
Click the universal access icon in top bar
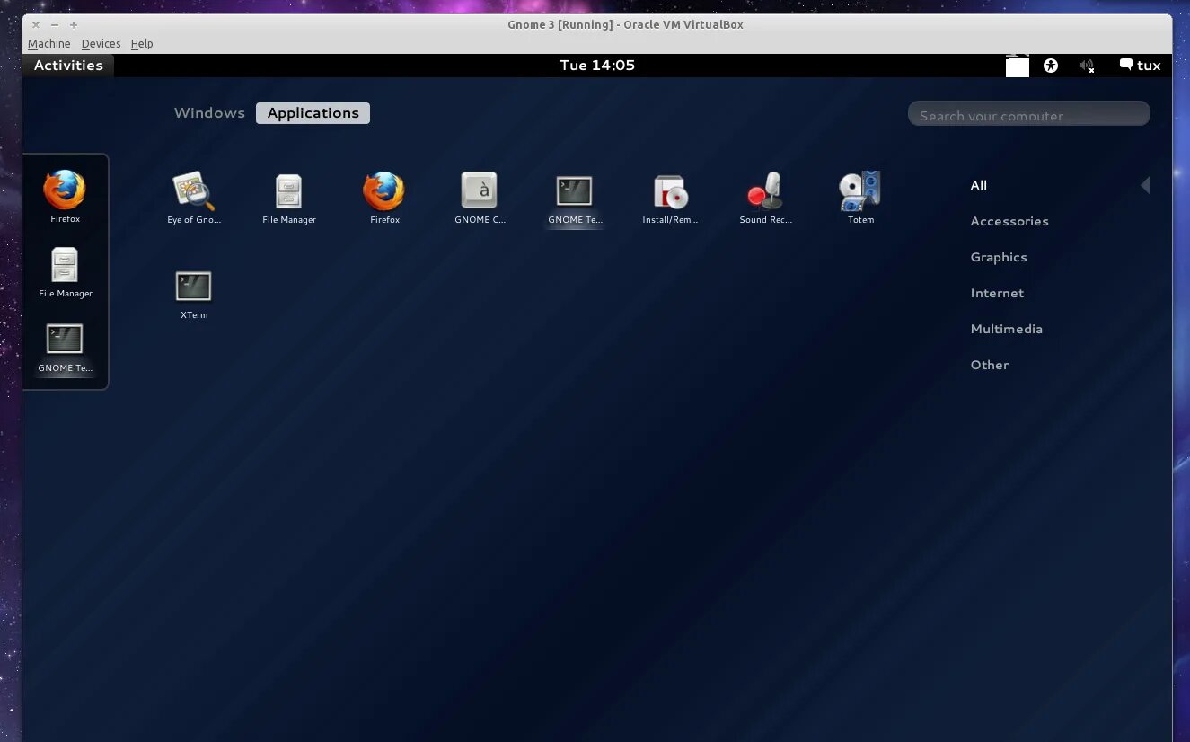tap(1050, 65)
